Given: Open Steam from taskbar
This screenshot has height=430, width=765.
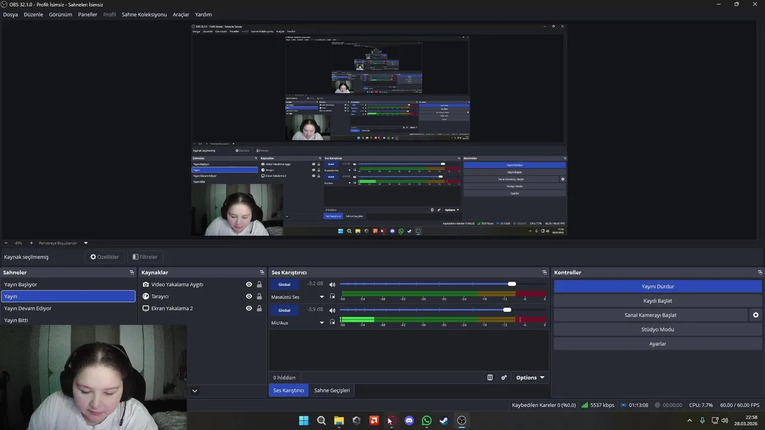Looking at the screenshot, I should click(444, 420).
